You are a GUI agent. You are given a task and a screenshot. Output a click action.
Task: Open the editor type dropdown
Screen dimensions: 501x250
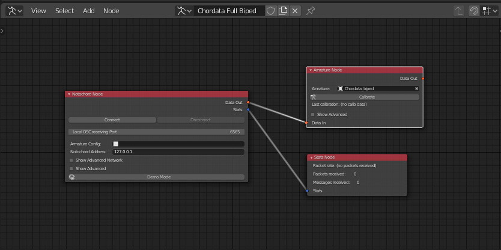click(14, 11)
